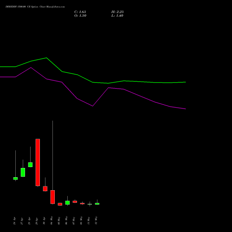Click the "08 May" date label

[81, 220]
